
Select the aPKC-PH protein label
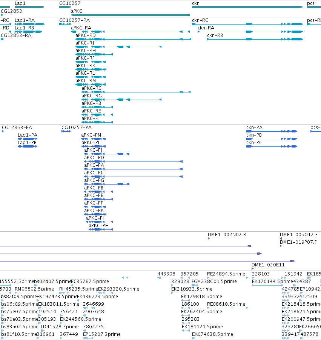point(98,226)
